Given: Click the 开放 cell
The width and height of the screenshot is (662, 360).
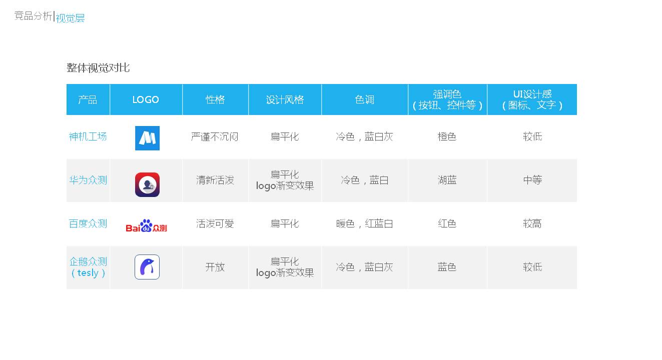Looking at the screenshot, I should tap(215, 267).
